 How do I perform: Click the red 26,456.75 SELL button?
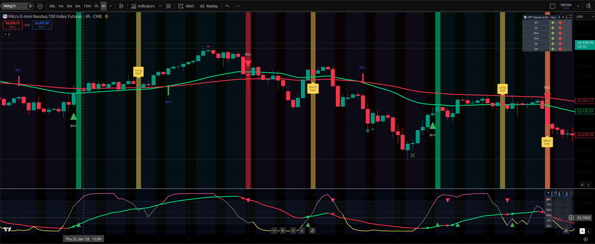tap(12, 25)
